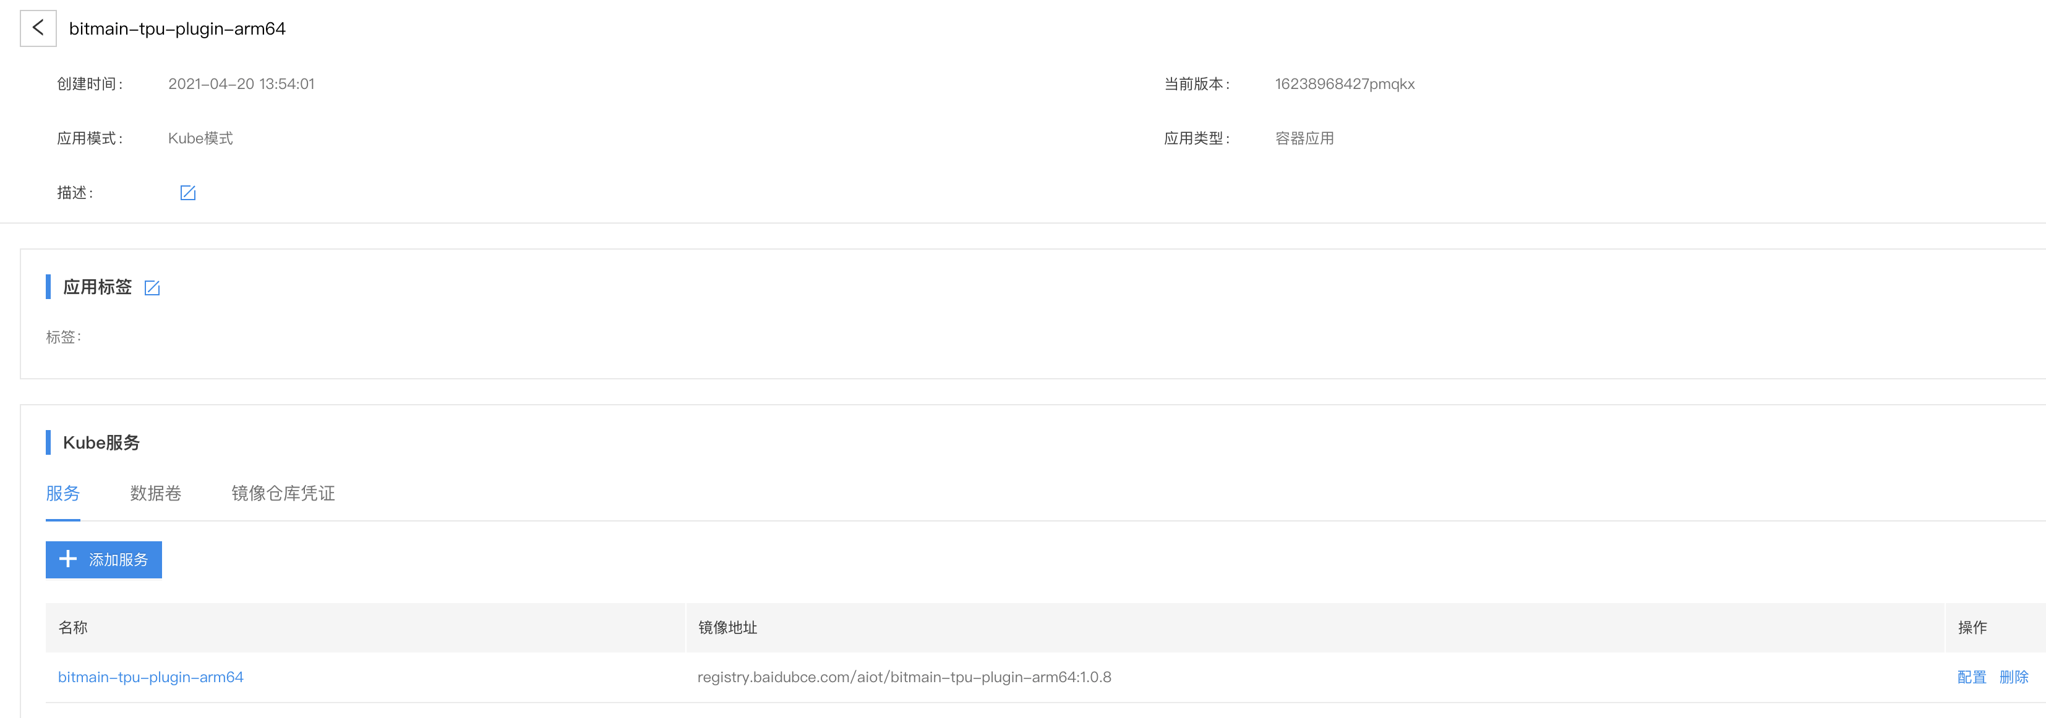The width and height of the screenshot is (2046, 718).
Task: Click the version value 16238968427pmqkx
Action: pos(1345,84)
